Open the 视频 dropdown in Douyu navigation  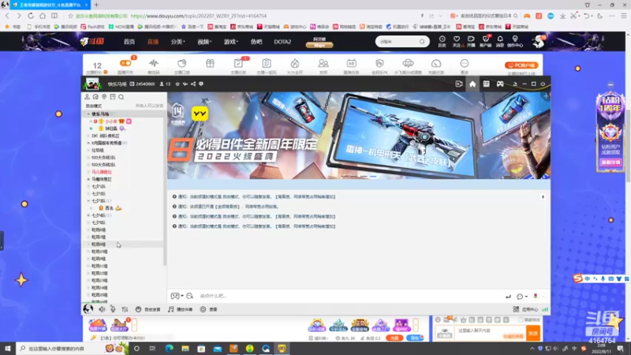(x=204, y=42)
